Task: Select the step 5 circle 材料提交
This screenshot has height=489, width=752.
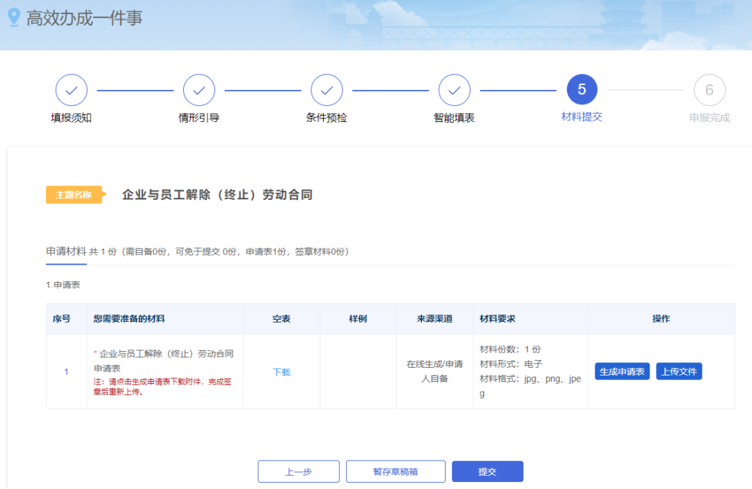Action: pos(582,90)
